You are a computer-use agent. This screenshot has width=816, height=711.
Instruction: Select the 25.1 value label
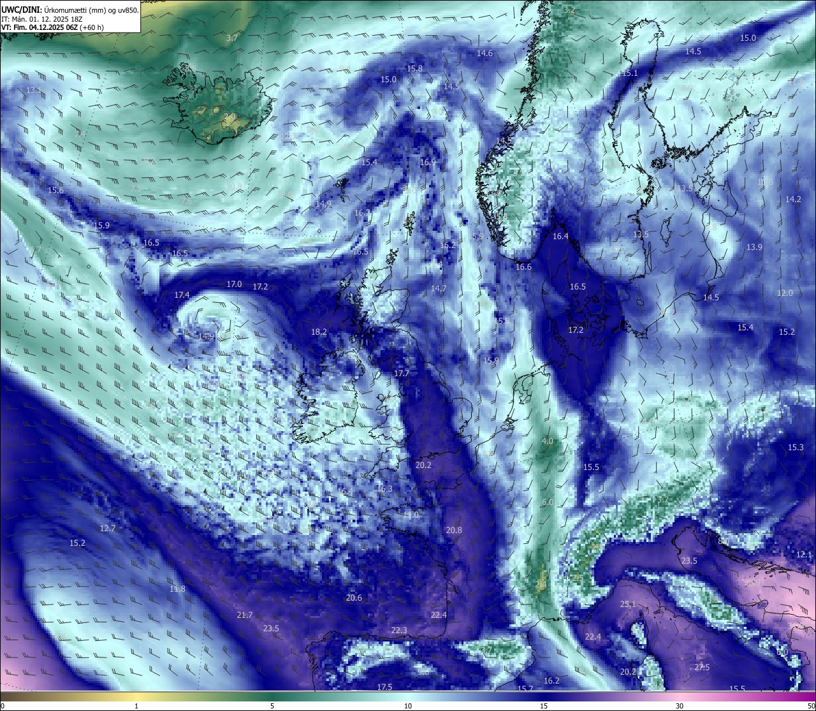click(628, 604)
